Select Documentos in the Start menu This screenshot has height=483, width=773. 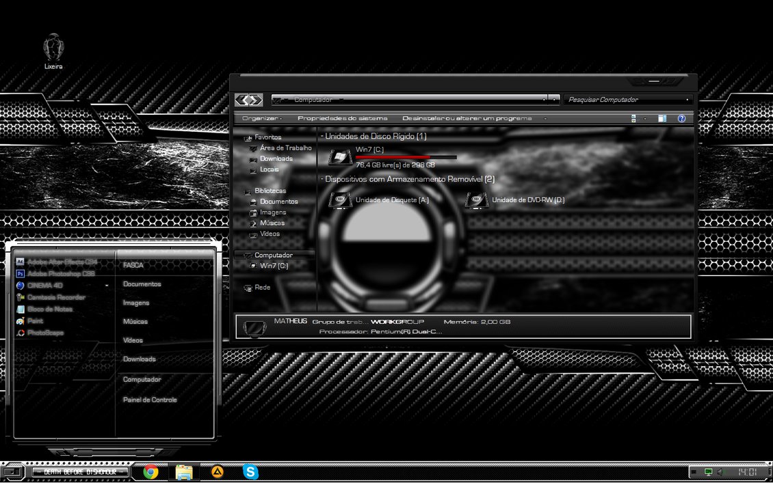pyautogui.click(x=142, y=284)
